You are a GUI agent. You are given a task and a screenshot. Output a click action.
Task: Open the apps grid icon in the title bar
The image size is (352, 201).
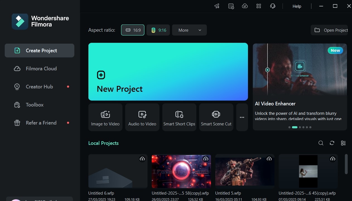[x=259, y=6]
